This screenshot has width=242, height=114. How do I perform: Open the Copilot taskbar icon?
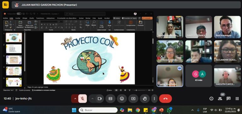pos(122,110)
